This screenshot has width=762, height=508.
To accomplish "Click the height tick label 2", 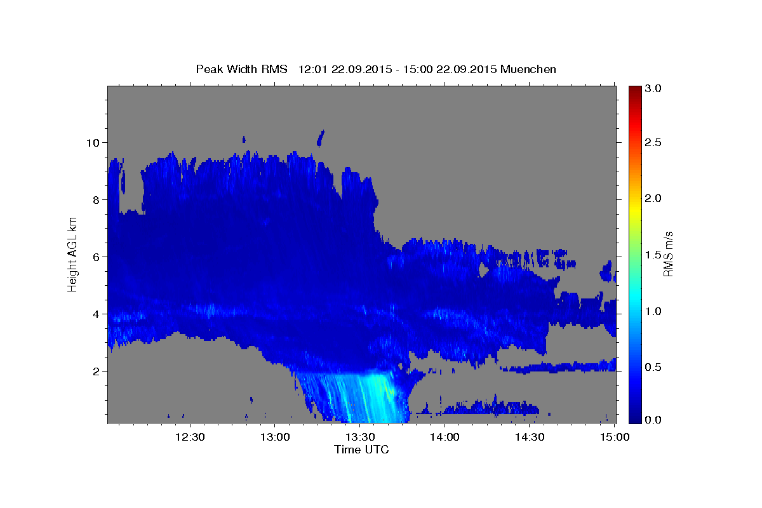I will [97, 371].
